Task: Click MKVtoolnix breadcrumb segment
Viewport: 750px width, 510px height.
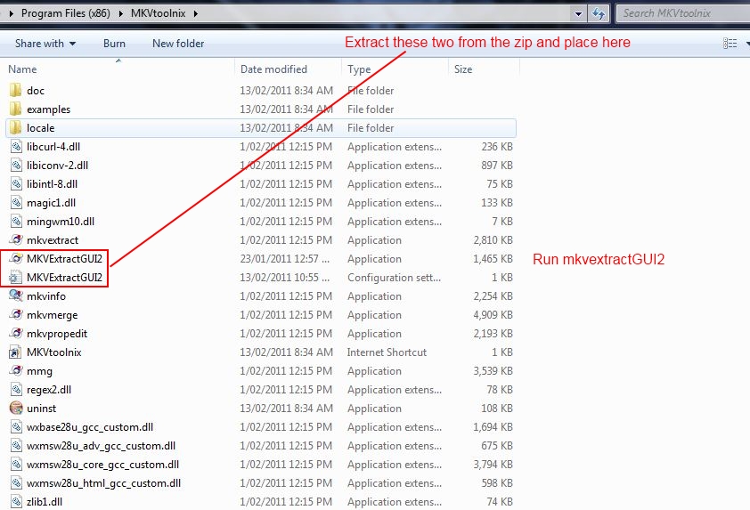Action: tap(158, 13)
